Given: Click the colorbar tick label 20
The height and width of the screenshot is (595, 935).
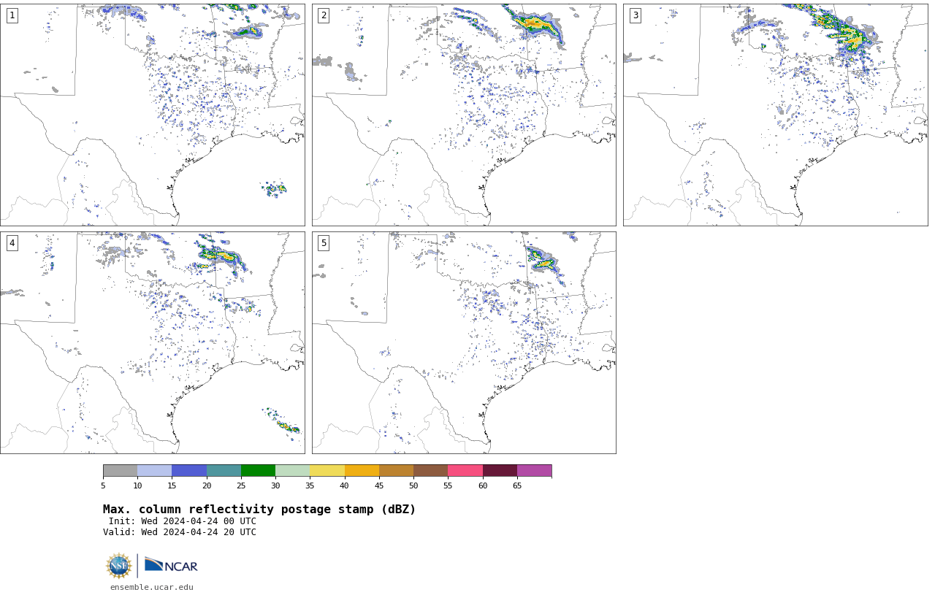Looking at the screenshot, I should [207, 485].
